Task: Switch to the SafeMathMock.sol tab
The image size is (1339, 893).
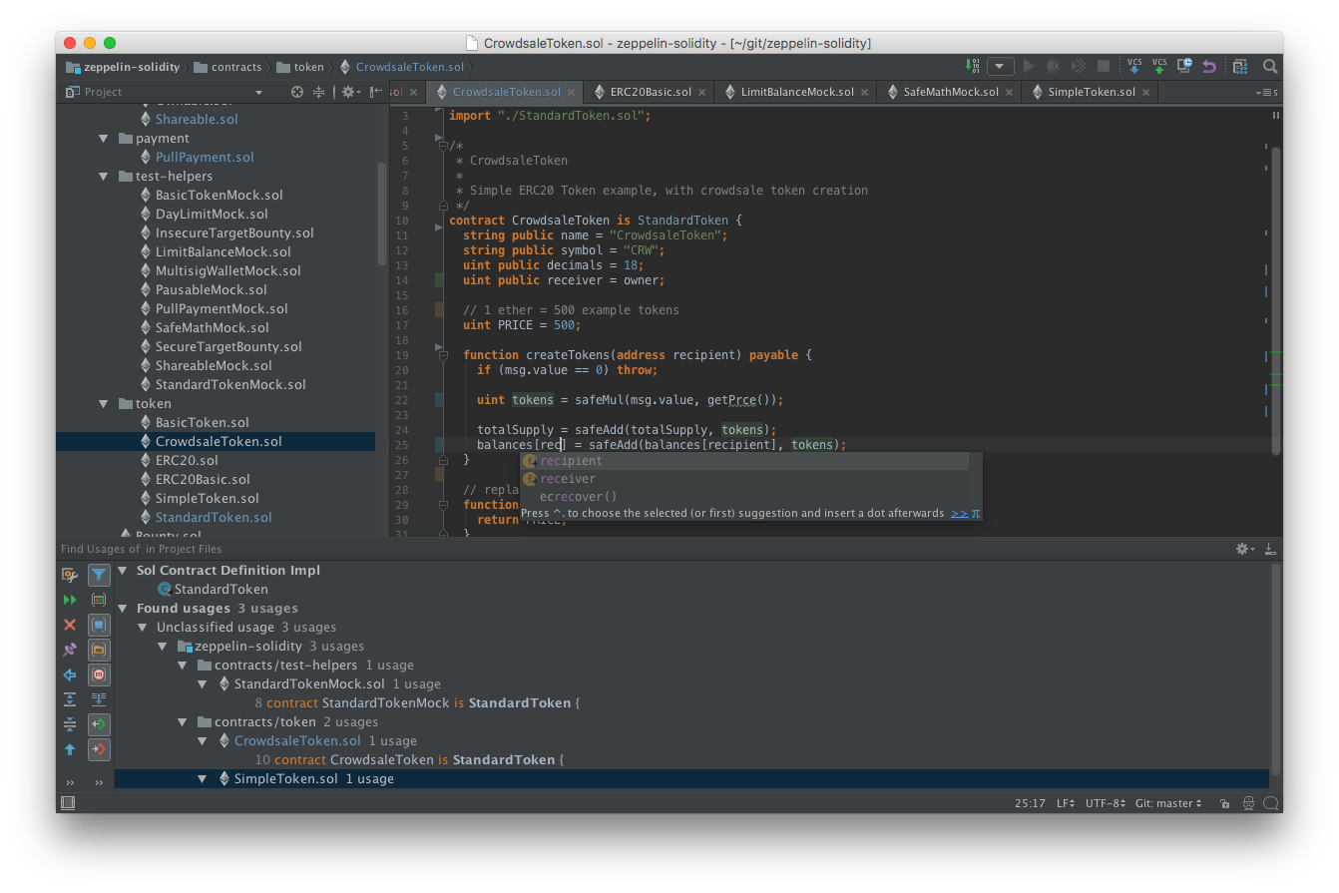Action: click(x=951, y=92)
